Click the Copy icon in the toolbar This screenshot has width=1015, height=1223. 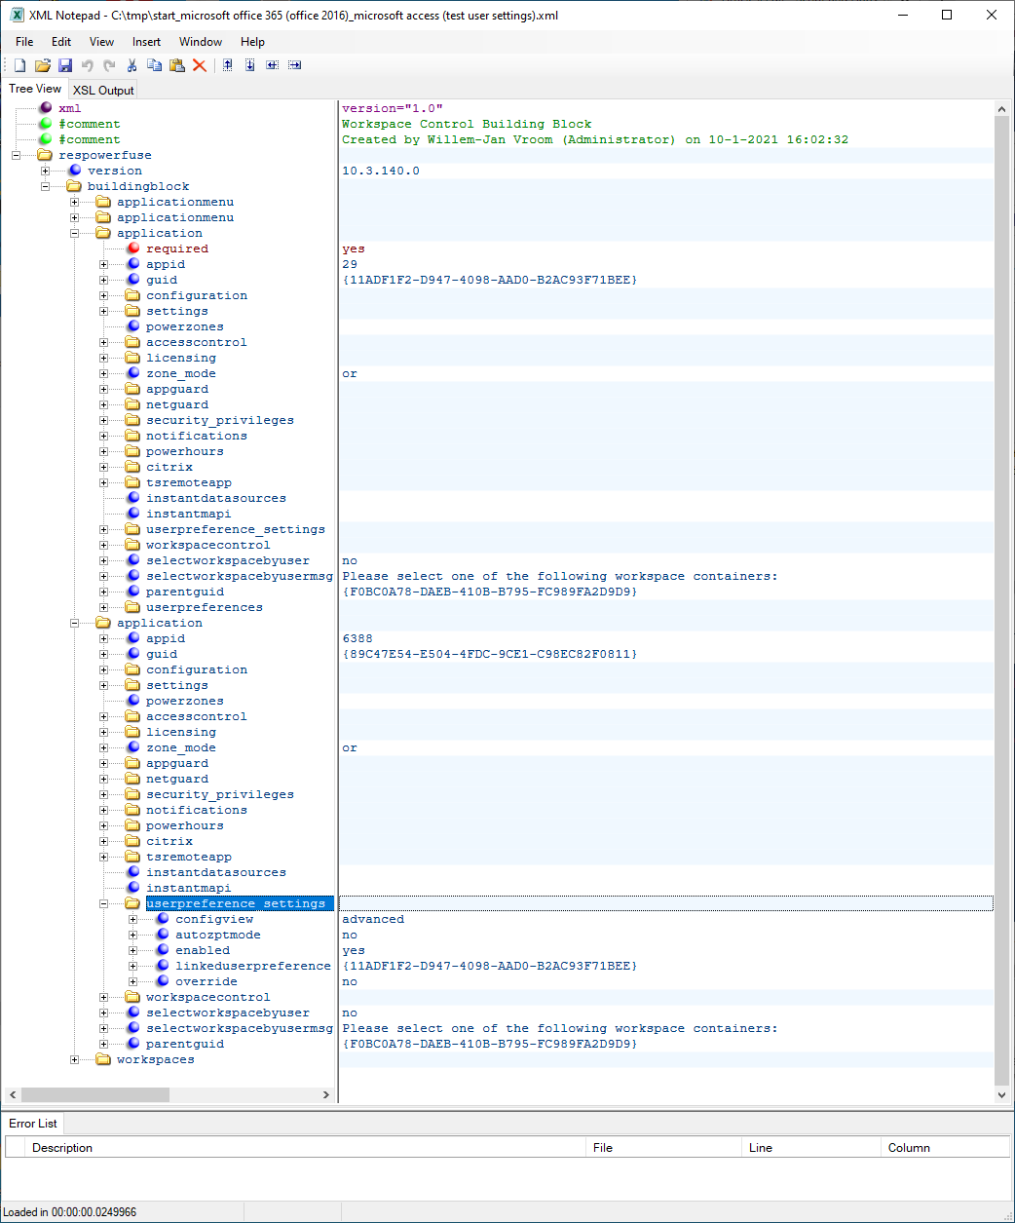click(154, 65)
